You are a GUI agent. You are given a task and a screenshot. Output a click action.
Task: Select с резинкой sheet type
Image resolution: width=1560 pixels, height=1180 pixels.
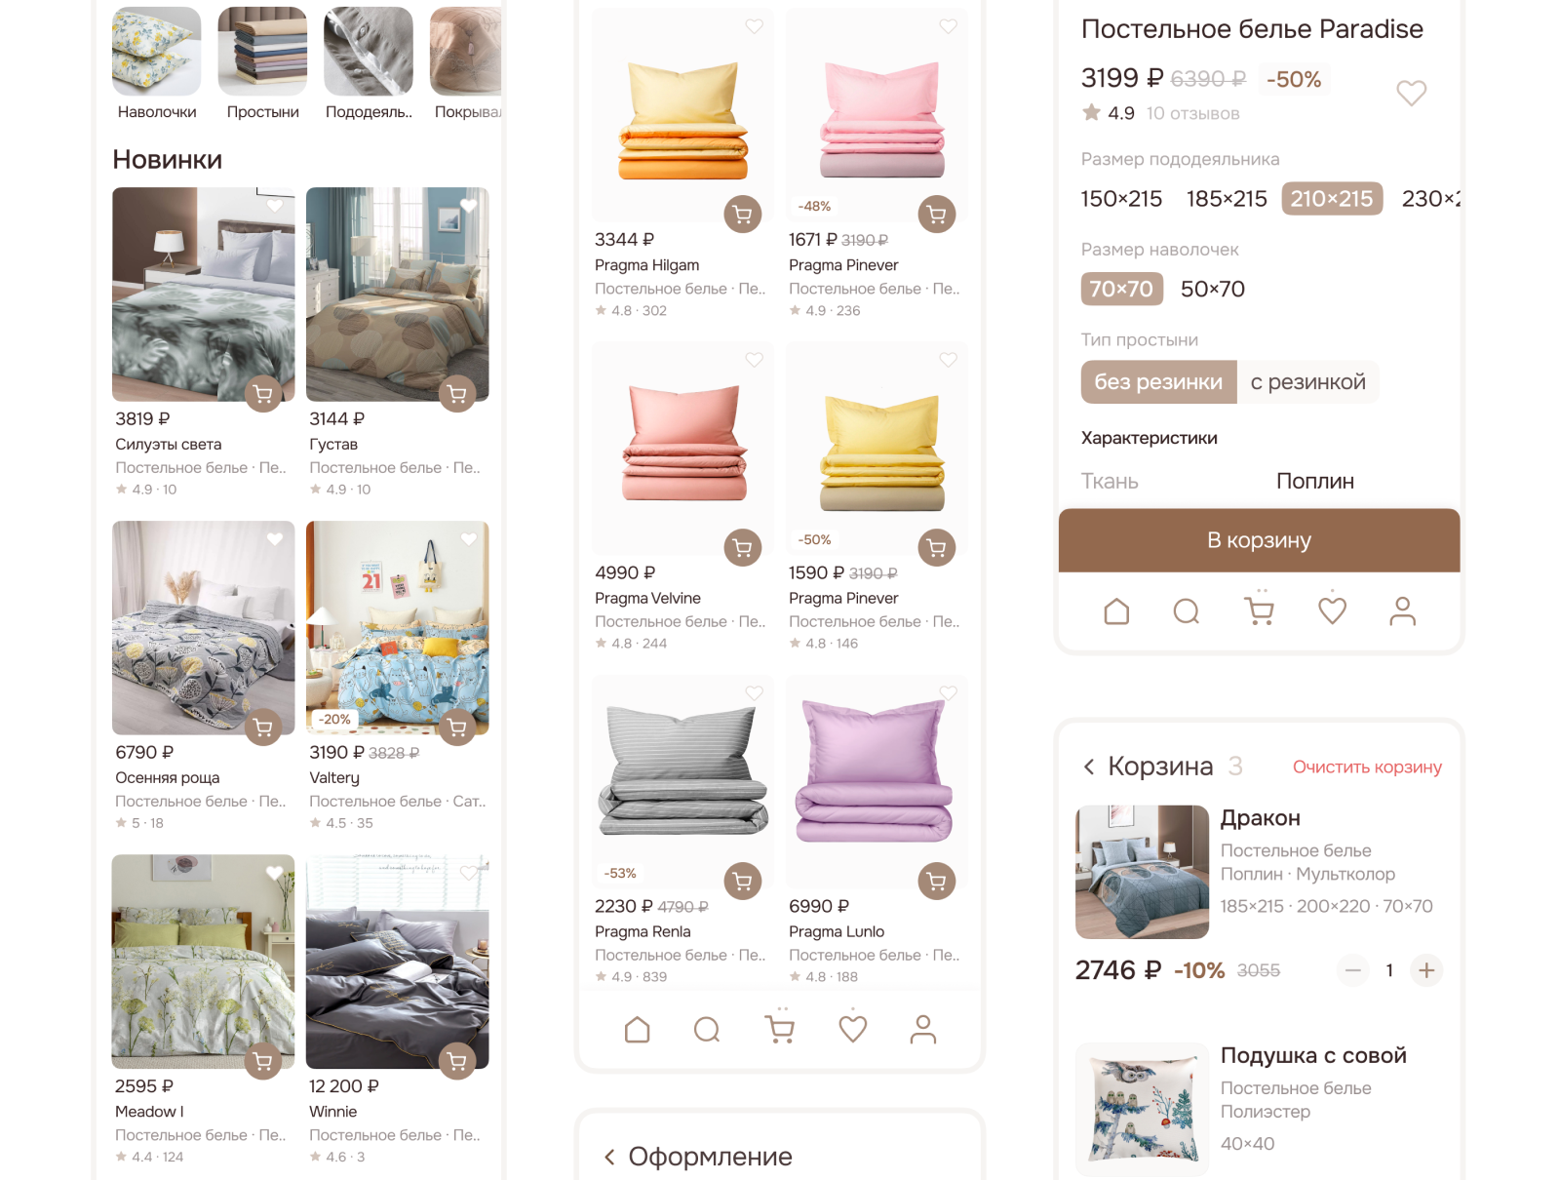tap(1307, 382)
